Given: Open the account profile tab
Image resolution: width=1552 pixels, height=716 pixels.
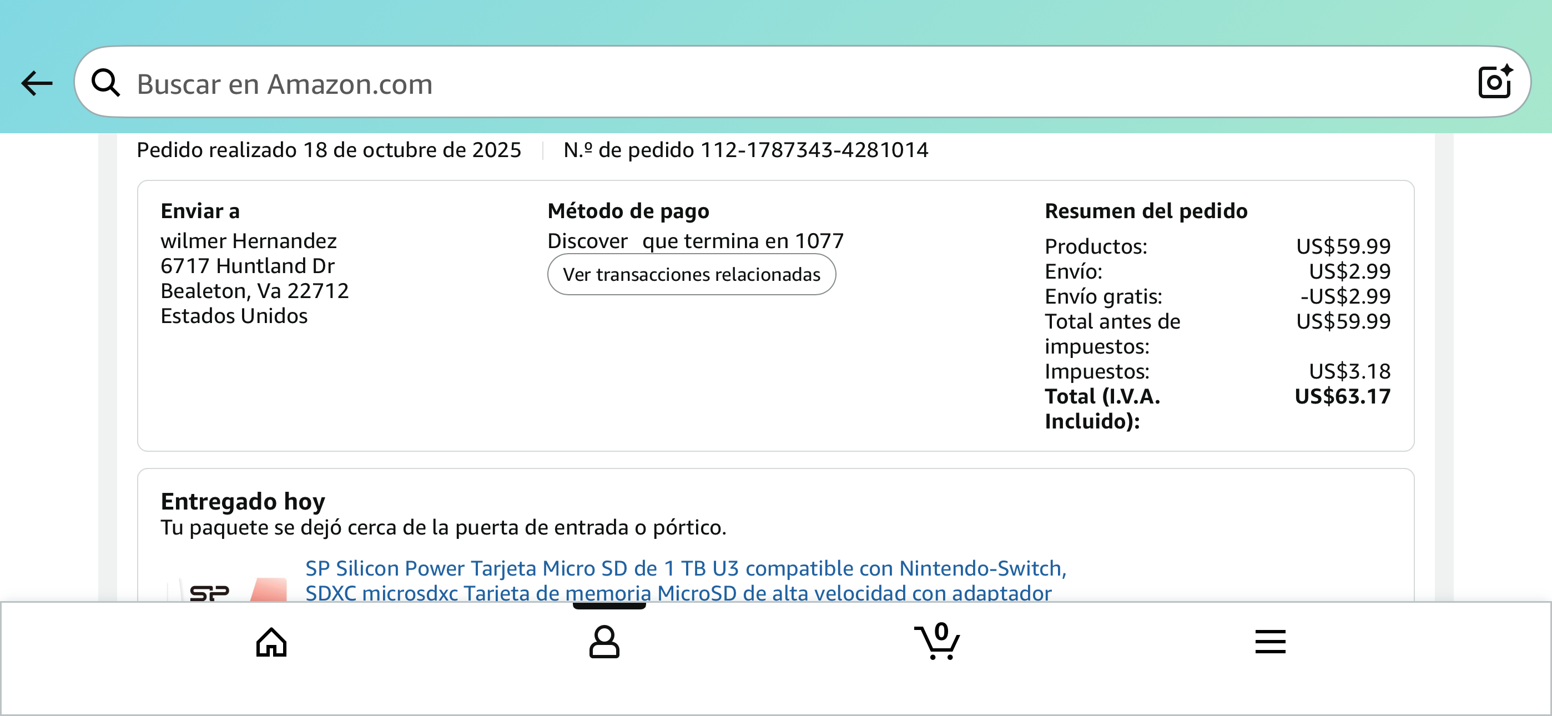Looking at the screenshot, I should click(604, 642).
